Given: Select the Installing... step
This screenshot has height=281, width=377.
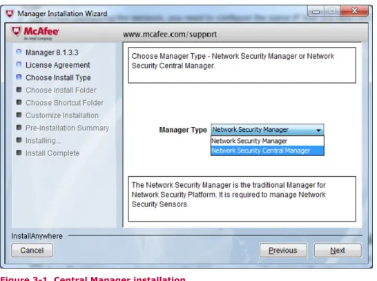Looking at the screenshot, I should point(43,140).
